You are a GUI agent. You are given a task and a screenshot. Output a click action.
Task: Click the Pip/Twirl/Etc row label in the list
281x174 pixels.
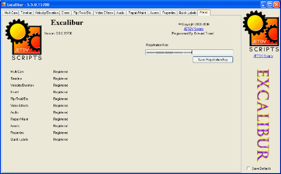click(x=19, y=99)
